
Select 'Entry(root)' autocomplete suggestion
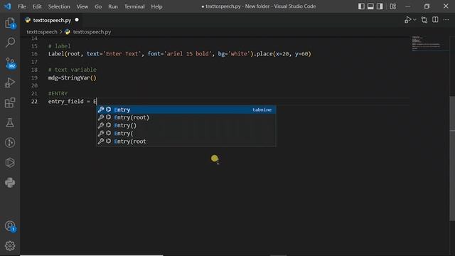coord(186,117)
